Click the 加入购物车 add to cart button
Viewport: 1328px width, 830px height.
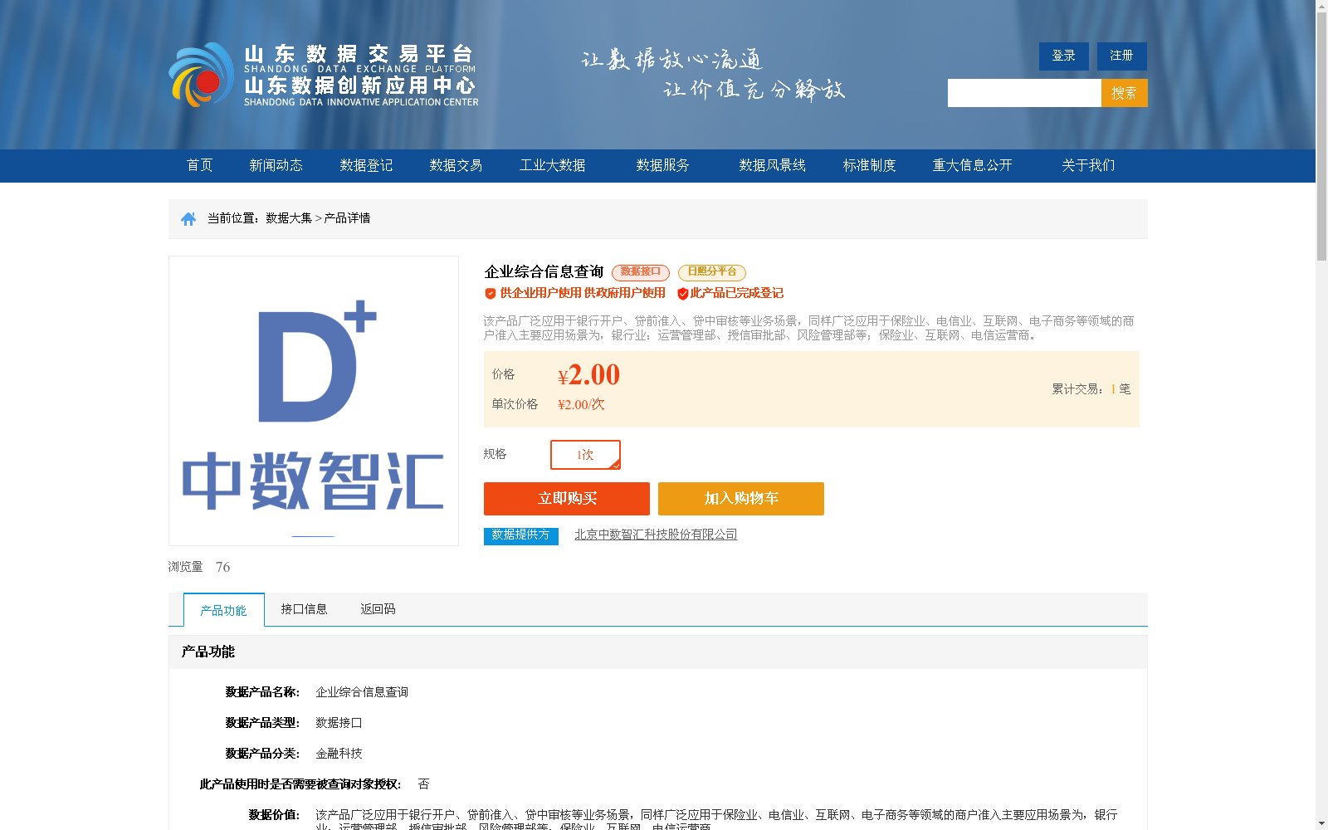741,499
